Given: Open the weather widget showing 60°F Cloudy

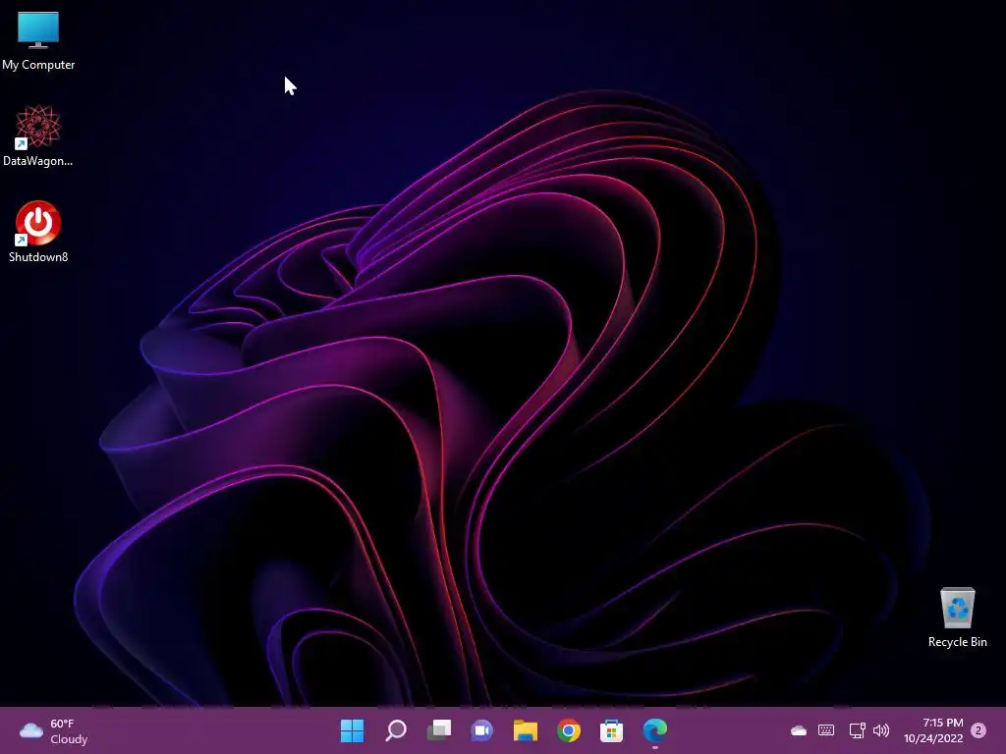Looking at the screenshot, I should click(x=54, y=730).
